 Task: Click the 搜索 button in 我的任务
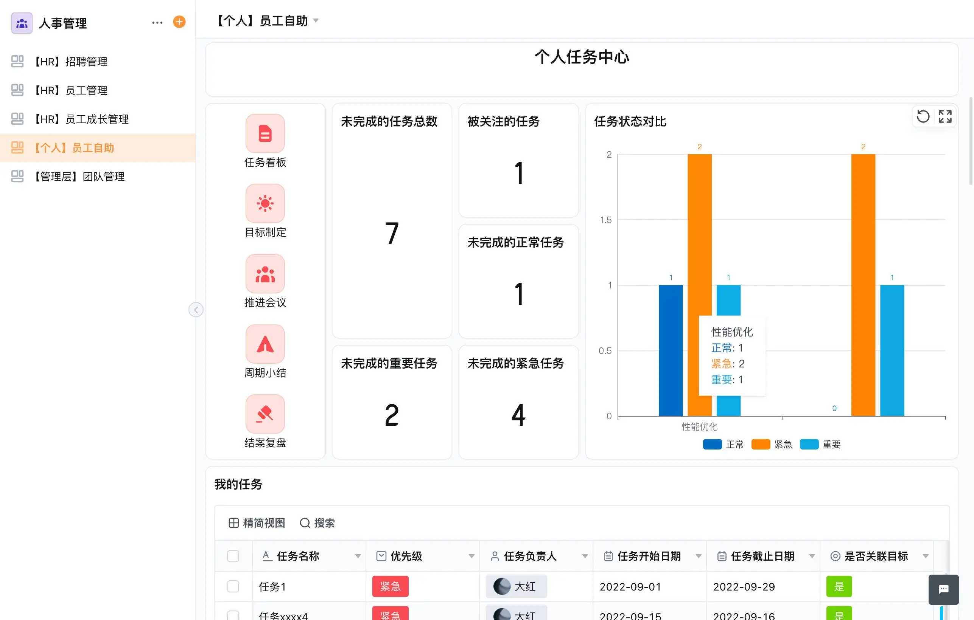[x=317, y=523]
